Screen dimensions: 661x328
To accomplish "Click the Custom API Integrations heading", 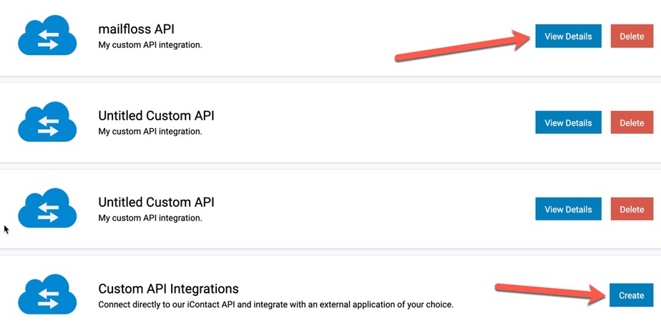I will tap(168, 289).
